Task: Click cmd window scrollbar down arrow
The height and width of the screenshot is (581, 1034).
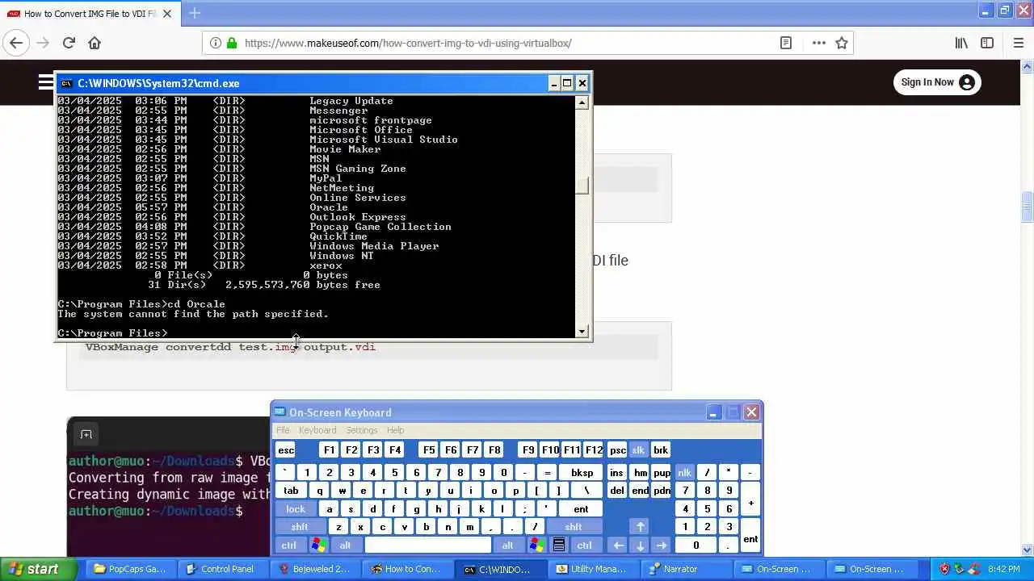Action: click(x=582, y=332)
